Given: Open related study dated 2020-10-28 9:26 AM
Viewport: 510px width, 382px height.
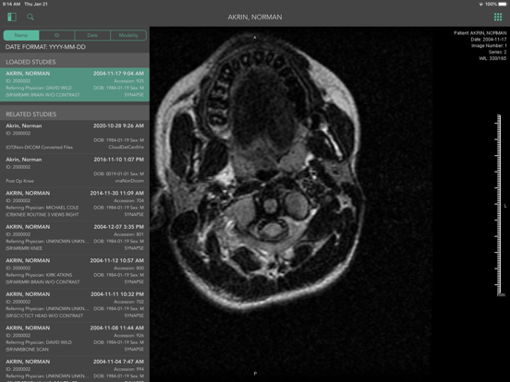Looking at the screenshot, I should 75,137.
